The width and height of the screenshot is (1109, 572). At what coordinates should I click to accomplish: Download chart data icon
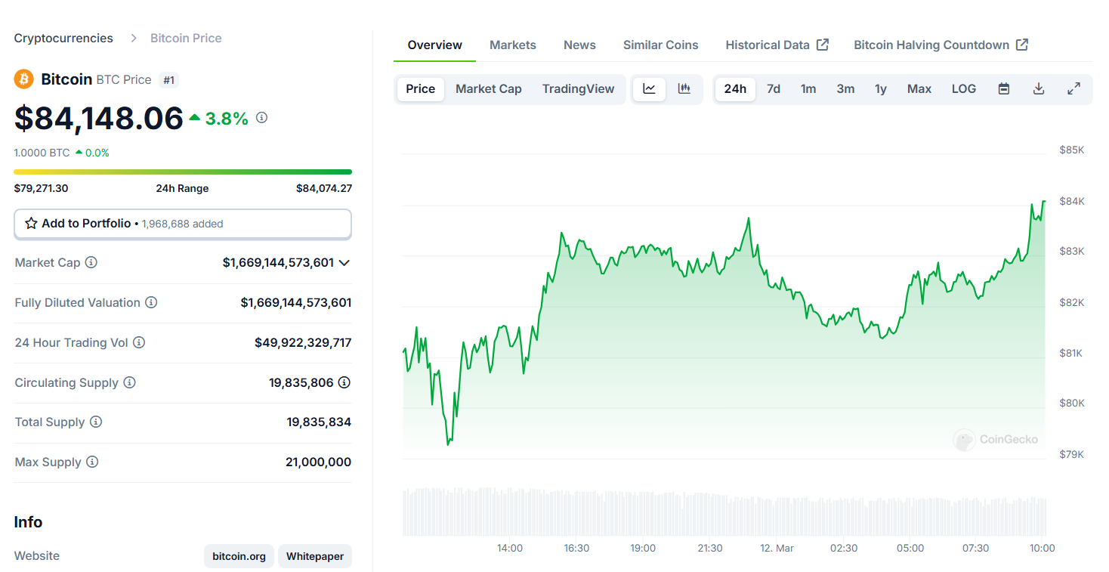[1039, 89]
